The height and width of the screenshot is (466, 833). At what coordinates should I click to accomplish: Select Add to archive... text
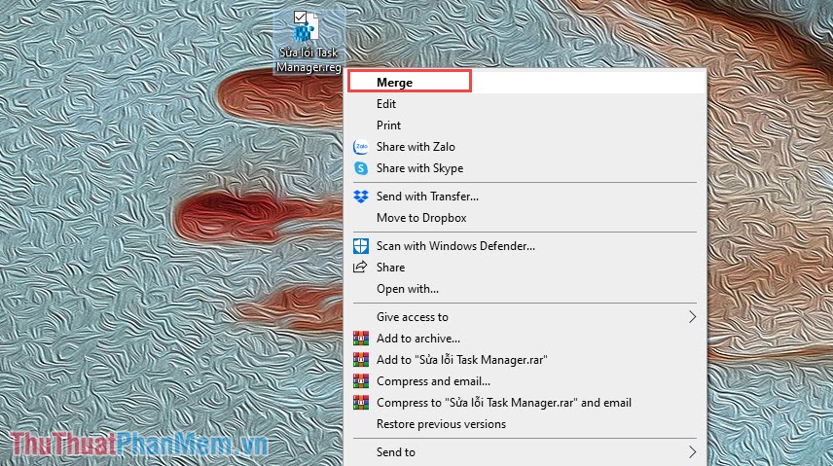coord(418,339)
